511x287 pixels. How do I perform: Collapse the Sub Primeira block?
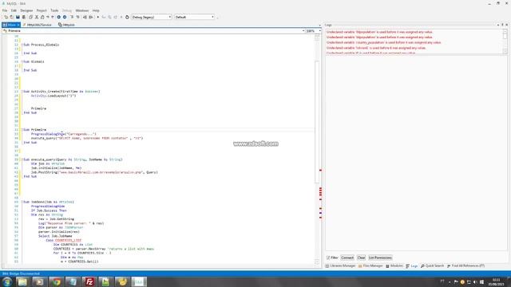tap(22, 129)
